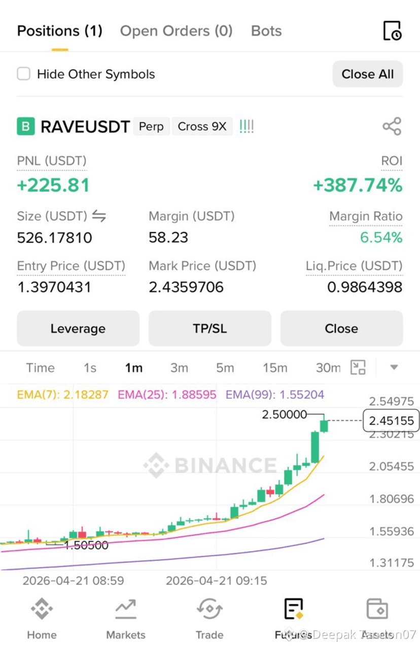The image size is (420, 647).
Task: Tap the ROI label
Action: pos(392,161)
